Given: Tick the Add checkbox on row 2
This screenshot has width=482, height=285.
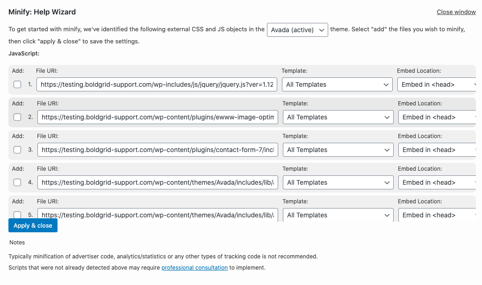Looking at the screenshot, I should pos(17,117).
